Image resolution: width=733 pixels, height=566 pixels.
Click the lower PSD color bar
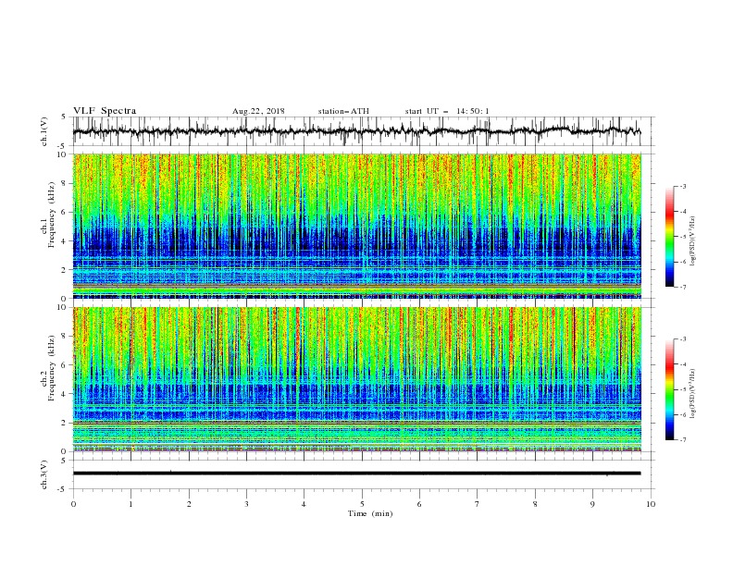pyautogui.click(x=669, y=389)
